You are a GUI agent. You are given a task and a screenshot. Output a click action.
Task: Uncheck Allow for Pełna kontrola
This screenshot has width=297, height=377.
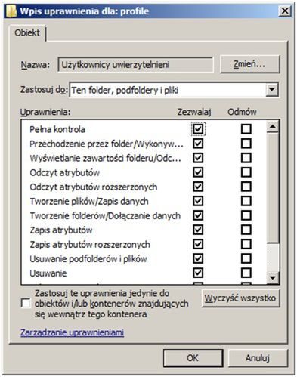coord(198,129)
